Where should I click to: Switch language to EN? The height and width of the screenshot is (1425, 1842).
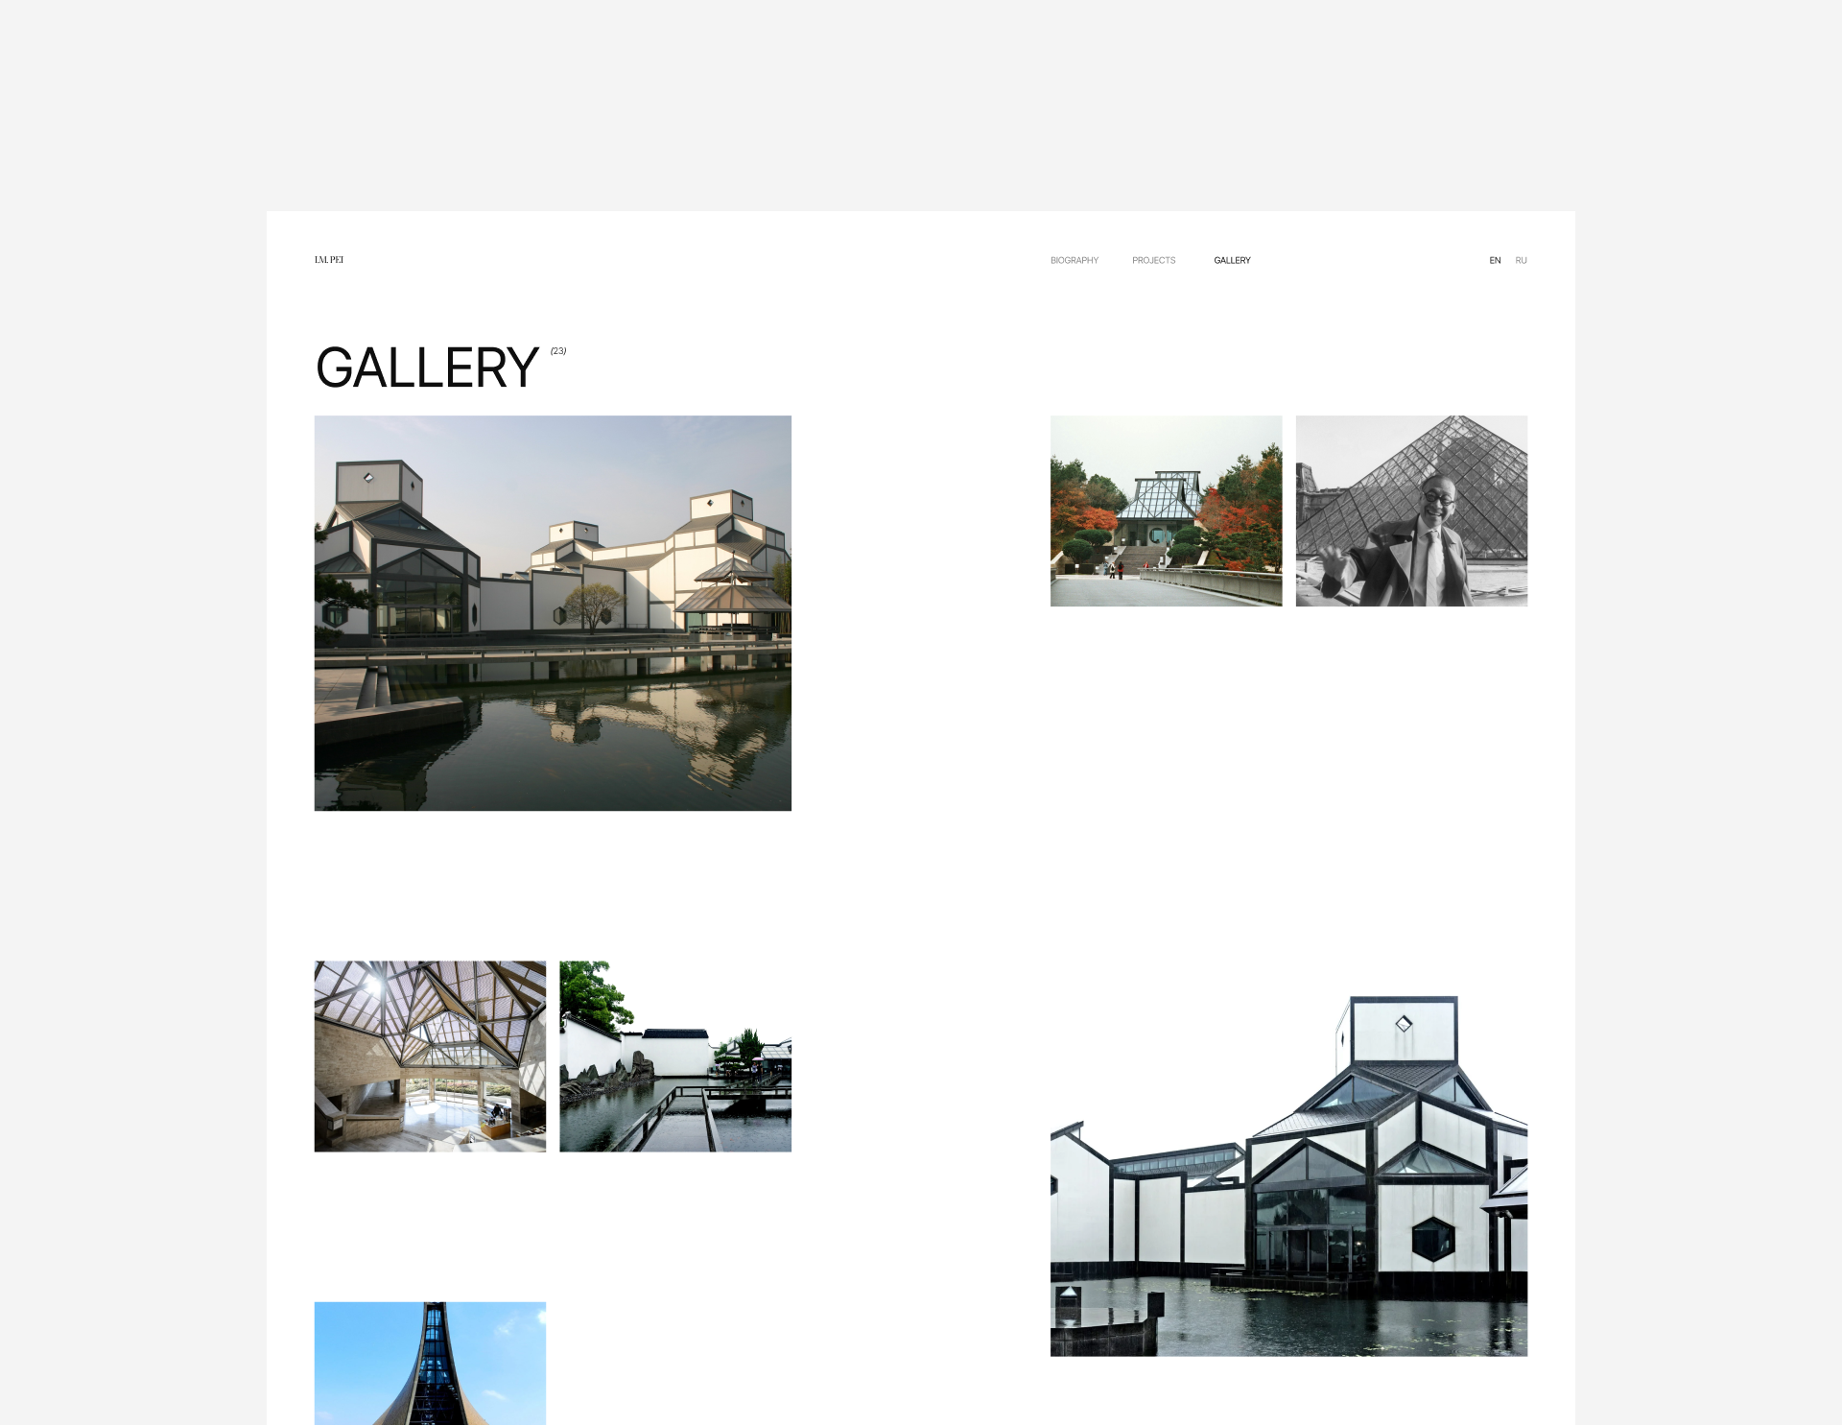(x=1495, y=261)
